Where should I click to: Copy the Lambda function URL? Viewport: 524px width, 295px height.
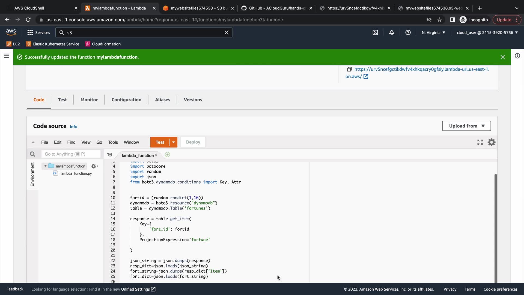349,69
